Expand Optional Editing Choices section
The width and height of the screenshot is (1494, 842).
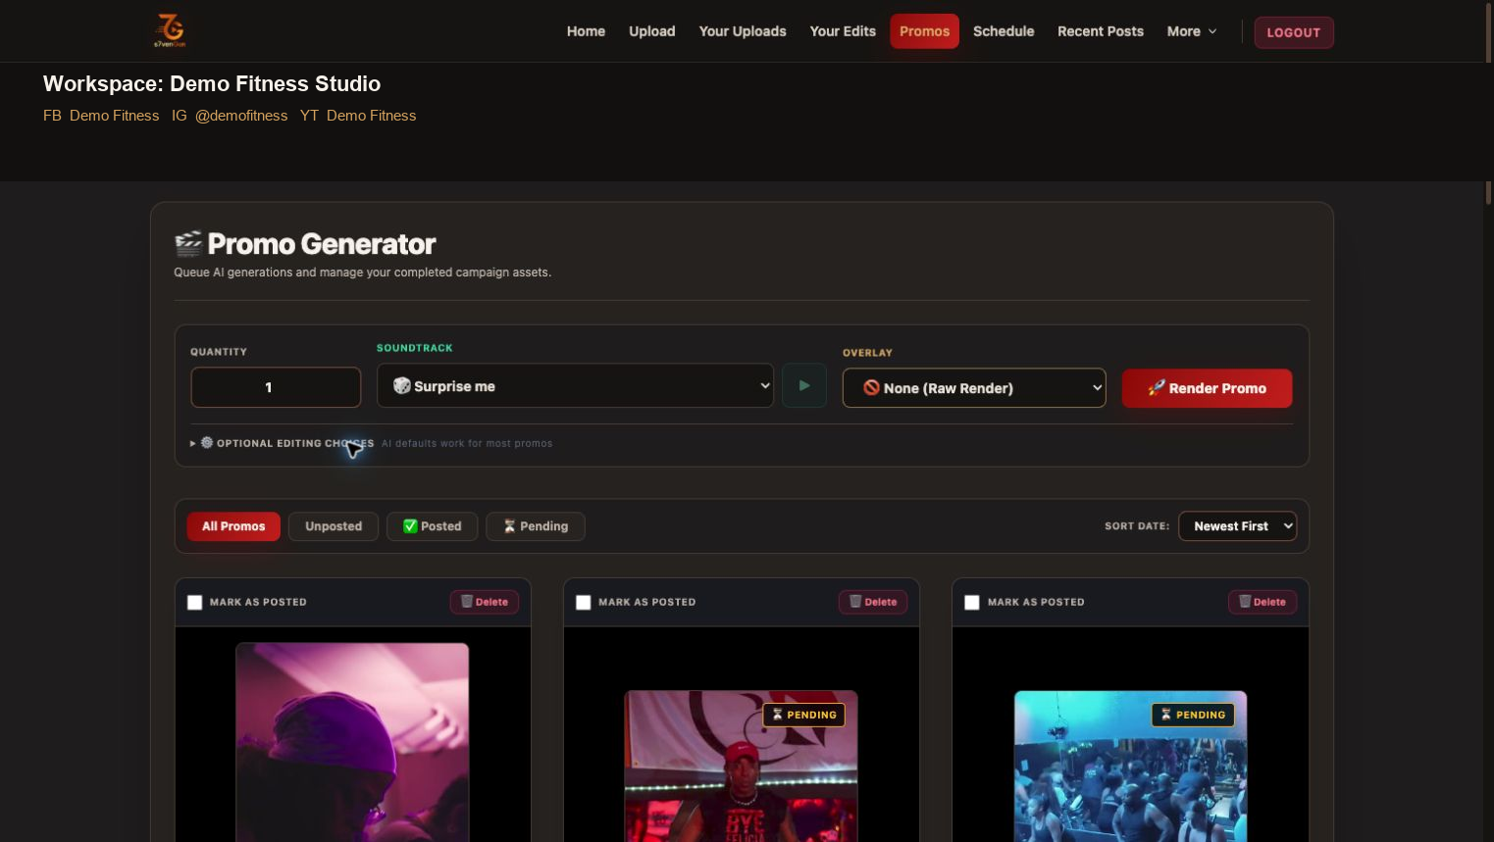pyautogui.click(x=283, y=443)
